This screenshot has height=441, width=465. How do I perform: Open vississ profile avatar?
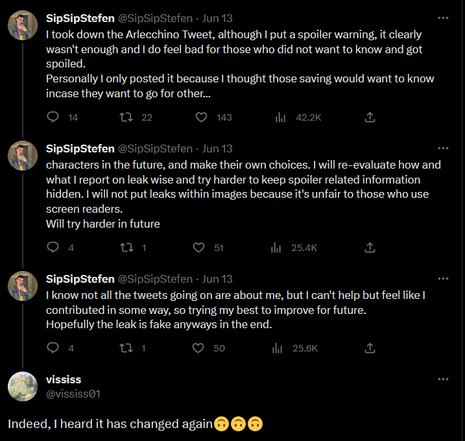tap(23, 387)
